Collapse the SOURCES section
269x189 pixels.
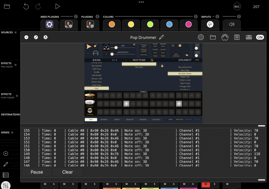coord(16,32)
